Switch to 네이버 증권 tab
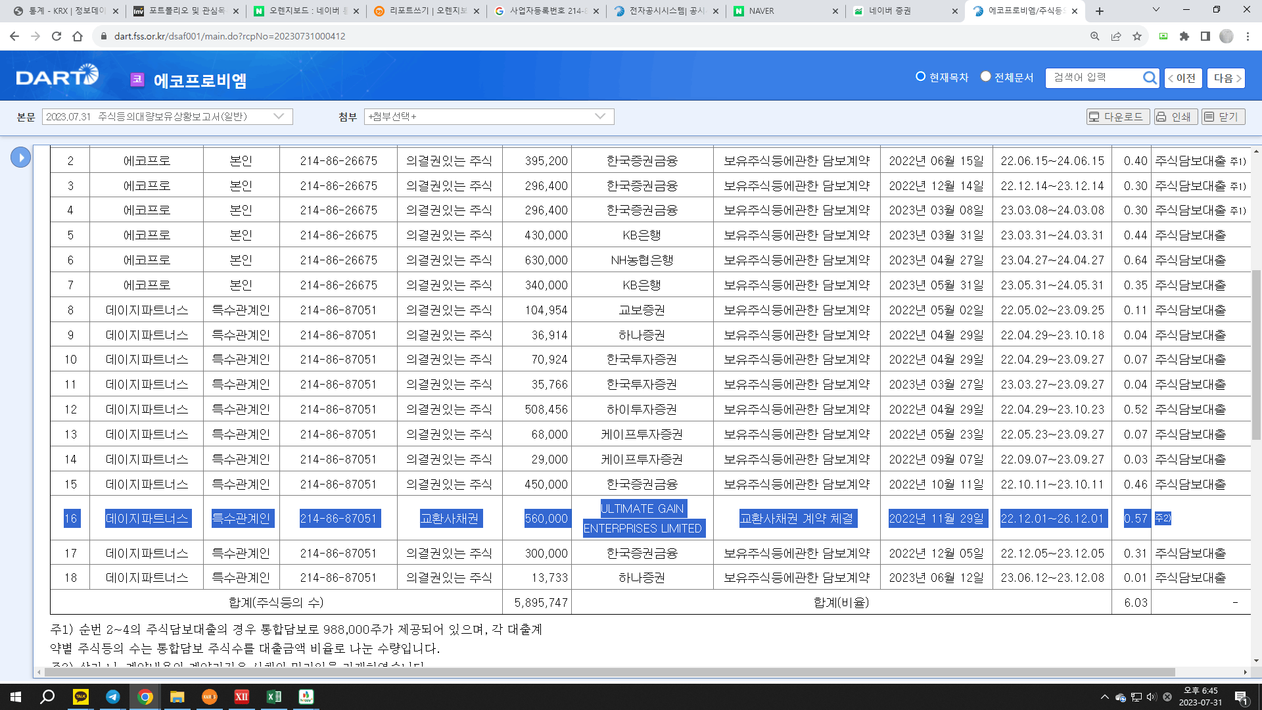1262x710 pixels. (907, 11)
